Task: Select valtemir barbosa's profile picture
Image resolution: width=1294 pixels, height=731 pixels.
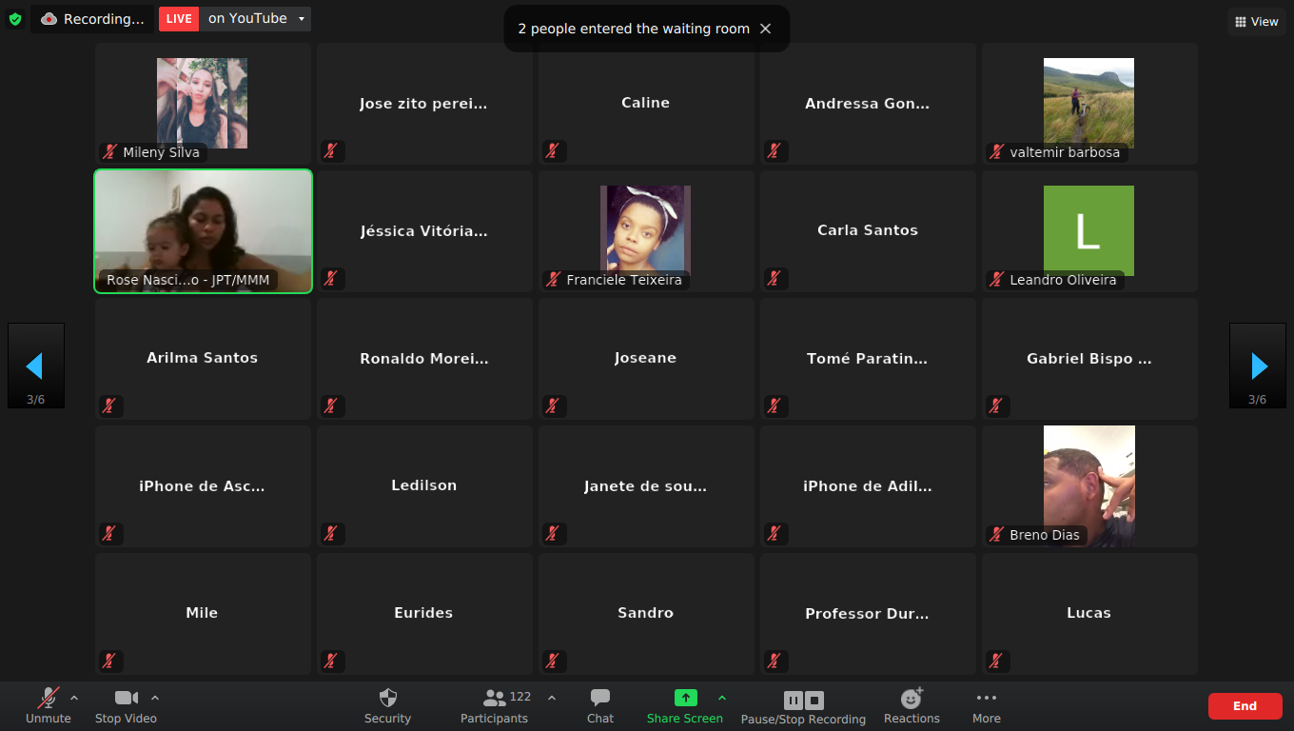Action: [x=1088, y=103]
